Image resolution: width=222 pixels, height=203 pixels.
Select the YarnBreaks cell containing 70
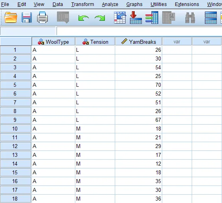pyautogui.click(x=138, y=85)
